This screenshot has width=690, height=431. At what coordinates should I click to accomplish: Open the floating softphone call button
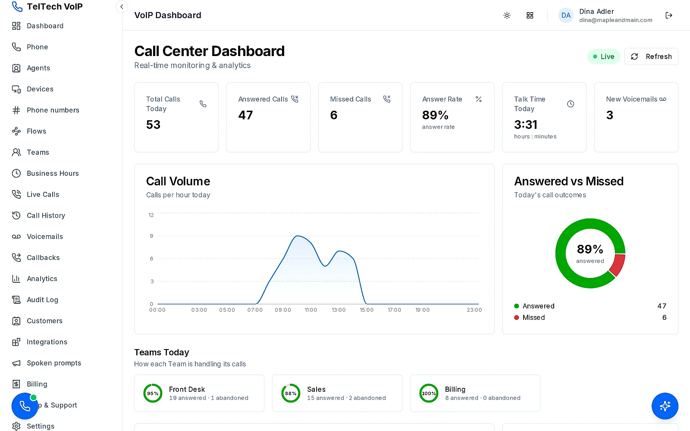25,406
